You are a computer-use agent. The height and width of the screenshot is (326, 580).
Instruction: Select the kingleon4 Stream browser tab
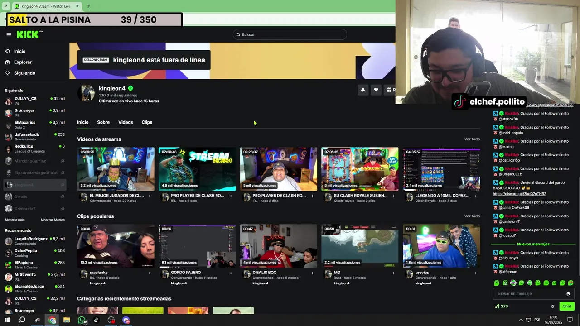[x=46, y=6]
